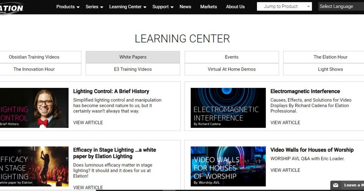Click 'Efficacy in Stage Lighting' title
The width and height of the screenshot is (364, 191).
115,153
